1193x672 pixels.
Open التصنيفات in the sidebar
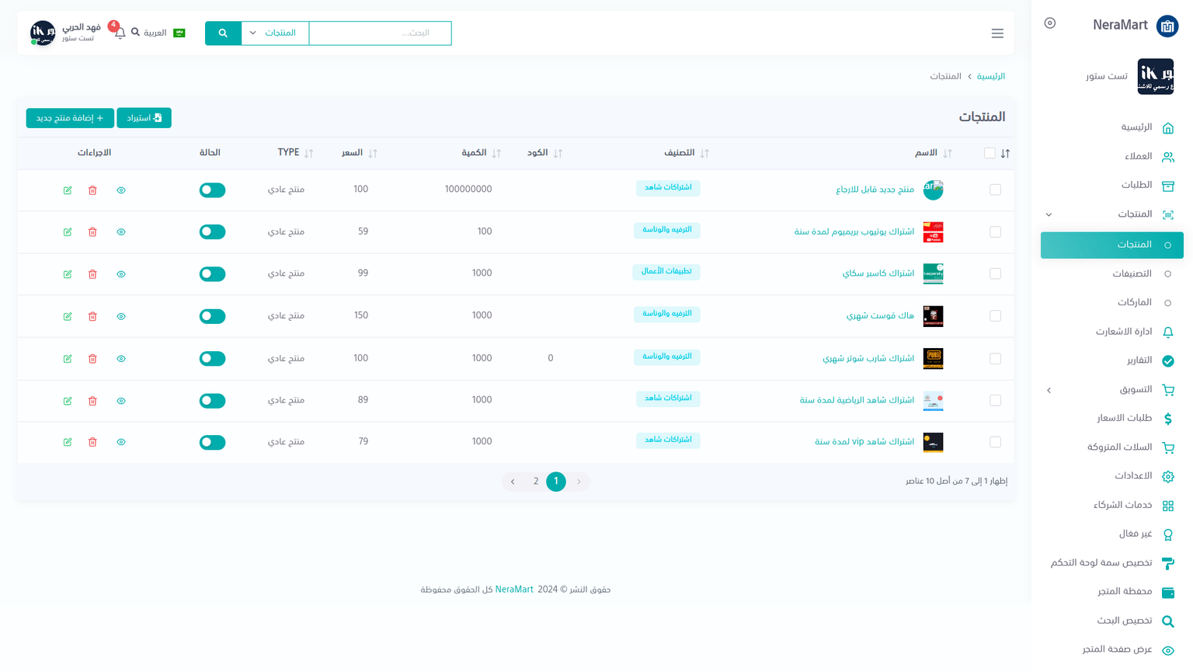point(1132,273)
